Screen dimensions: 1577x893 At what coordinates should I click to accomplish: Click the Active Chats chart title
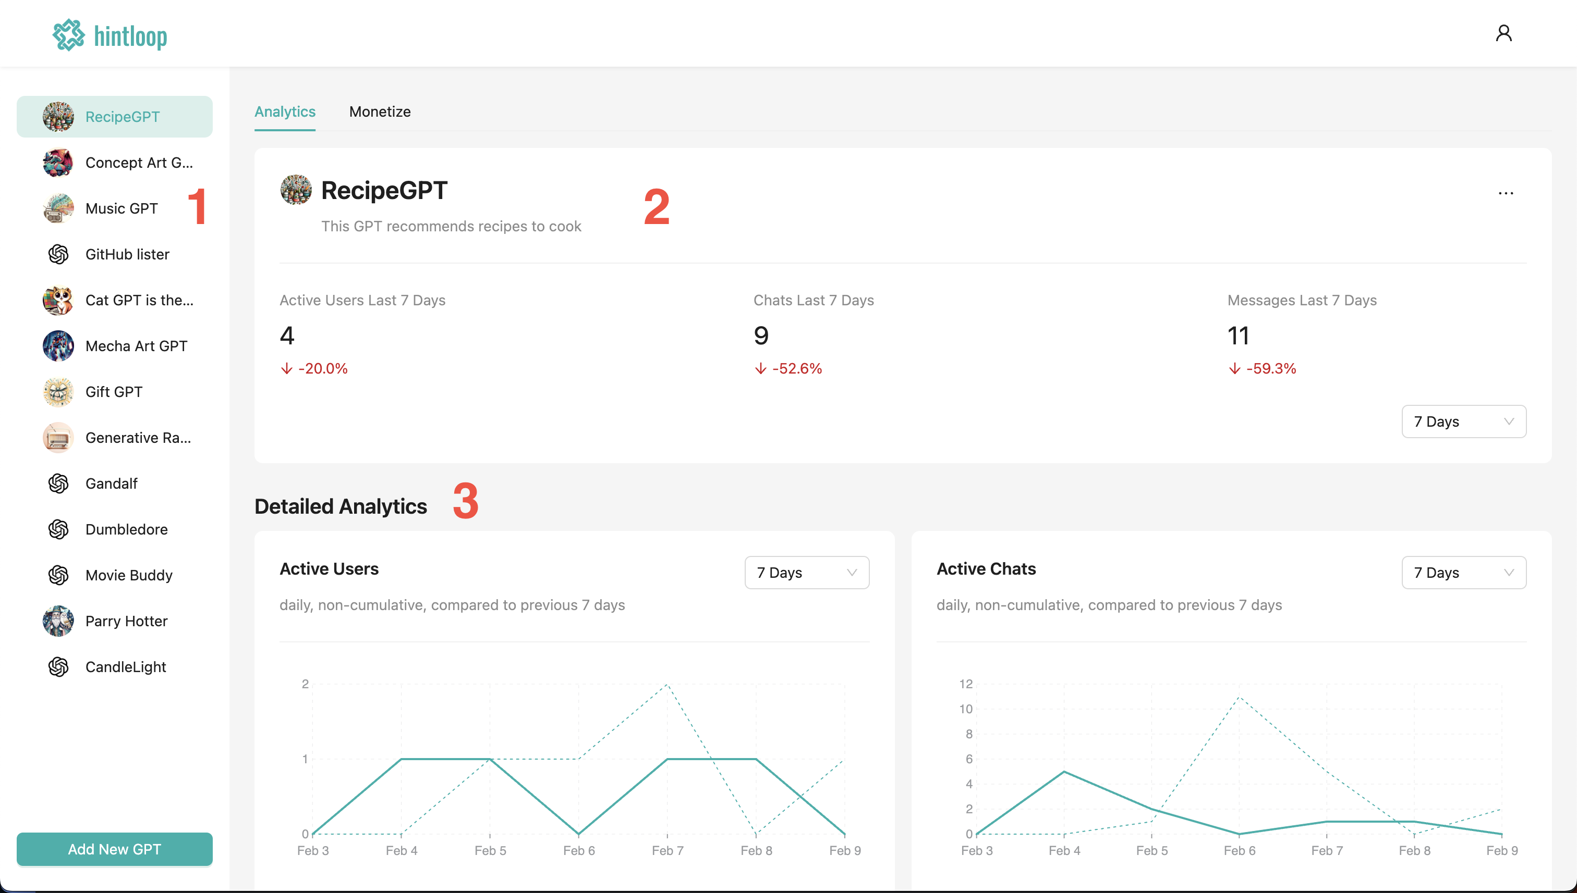[986, 569]
